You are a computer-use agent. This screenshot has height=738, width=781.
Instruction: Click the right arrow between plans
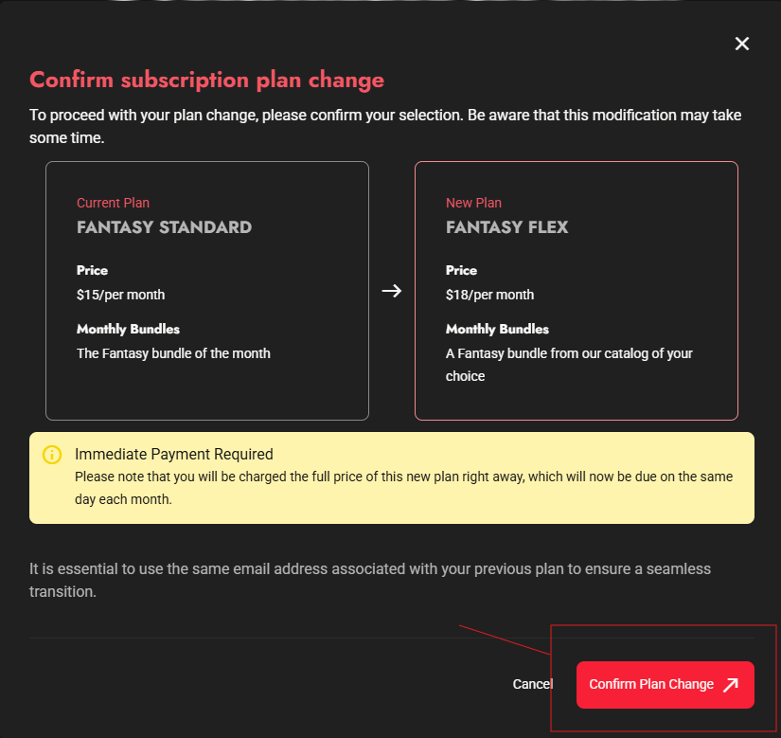pos(392,291)
